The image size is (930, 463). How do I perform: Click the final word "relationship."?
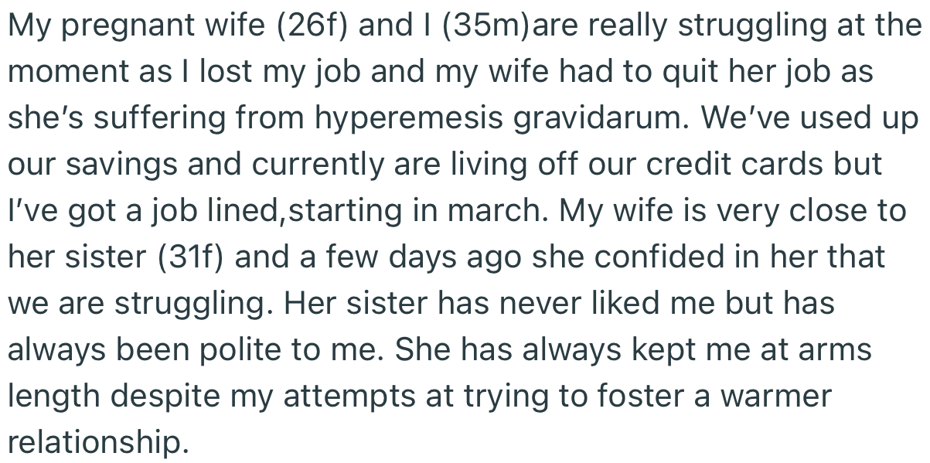coord(98,441)
